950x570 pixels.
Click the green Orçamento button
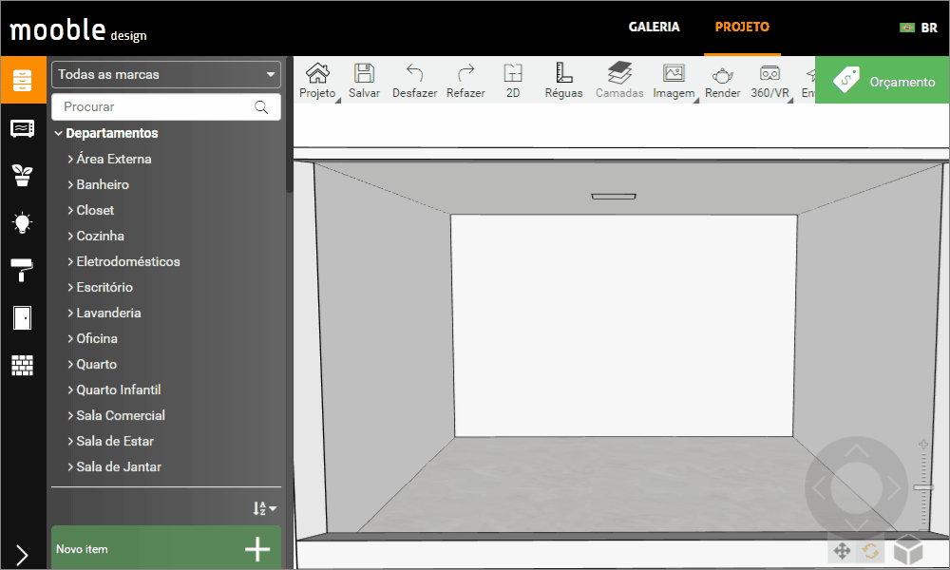[883, 80]
